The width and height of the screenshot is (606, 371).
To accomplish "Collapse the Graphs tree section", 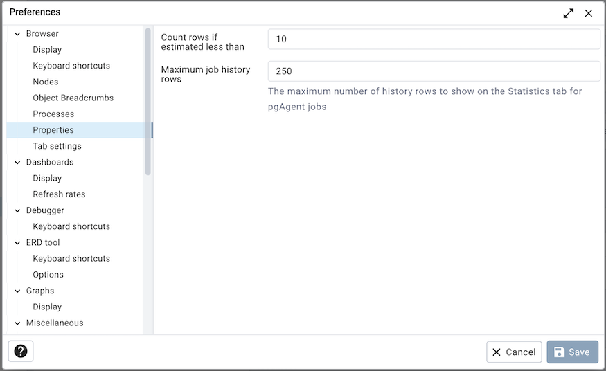I will [17, 291].
